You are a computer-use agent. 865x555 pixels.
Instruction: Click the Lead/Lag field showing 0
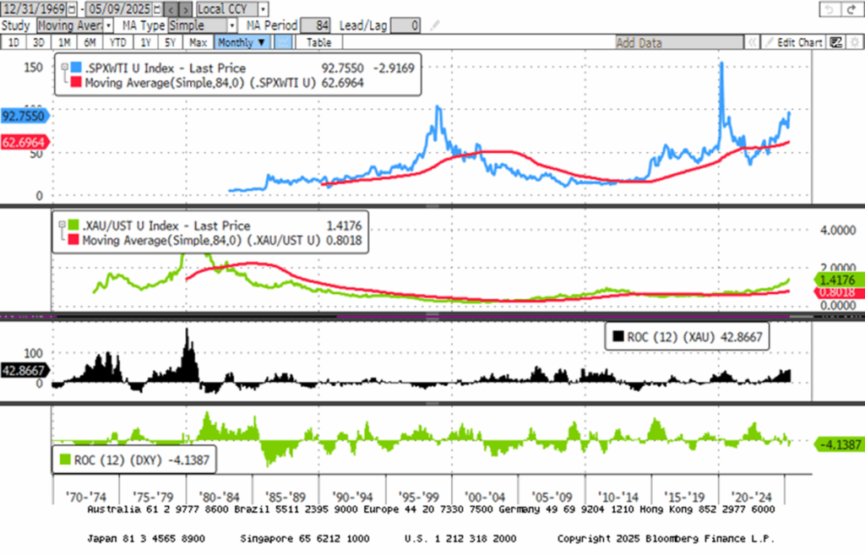click(405, 25)
